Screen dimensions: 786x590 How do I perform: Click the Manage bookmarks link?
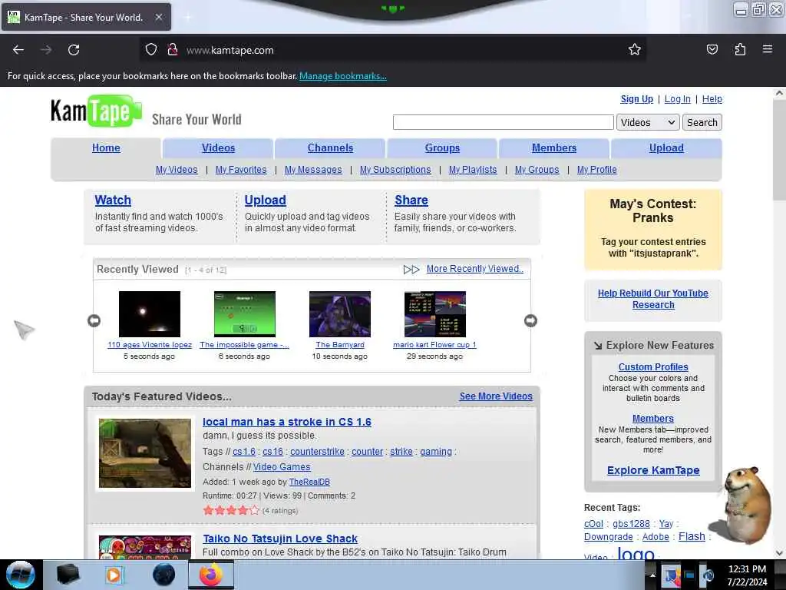coord(343,76)
